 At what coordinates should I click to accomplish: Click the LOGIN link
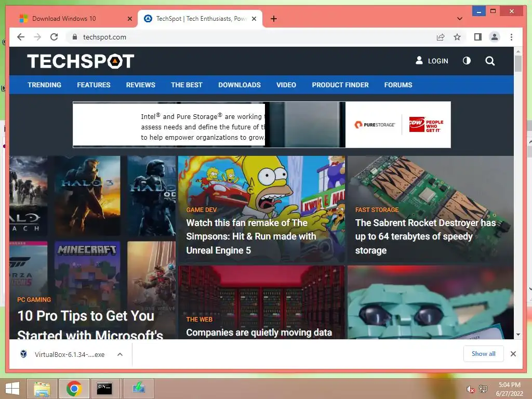pyautogui.click(x=432, y=61)
